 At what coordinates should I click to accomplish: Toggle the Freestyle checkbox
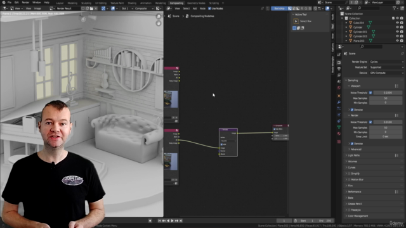(x=349, y=210)
